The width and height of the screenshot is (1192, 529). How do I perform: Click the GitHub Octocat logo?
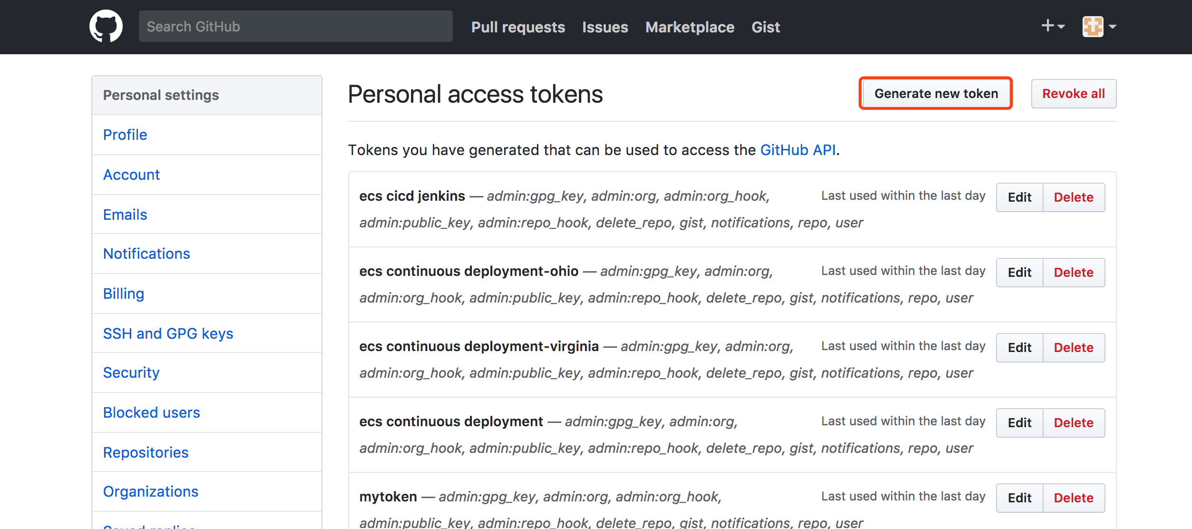click(x=106, y=27)
